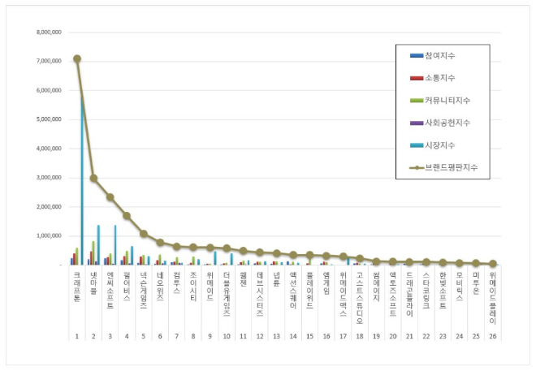Select the 브랜드평판지수 line legend entry

point(439,167)
